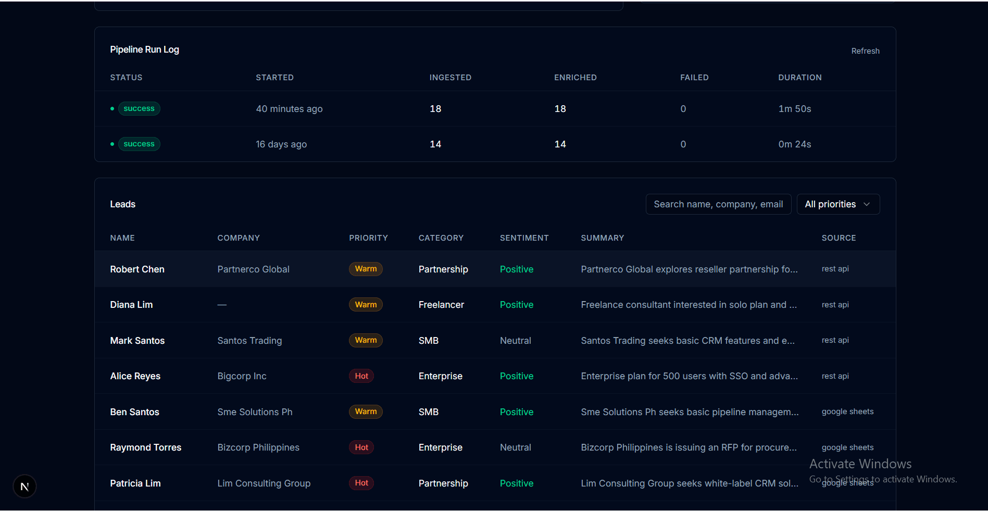The height and width of the screenshot is (511, 988).
Task: Click the Freelancer category for Diana Lim
Action: point(441,305)
